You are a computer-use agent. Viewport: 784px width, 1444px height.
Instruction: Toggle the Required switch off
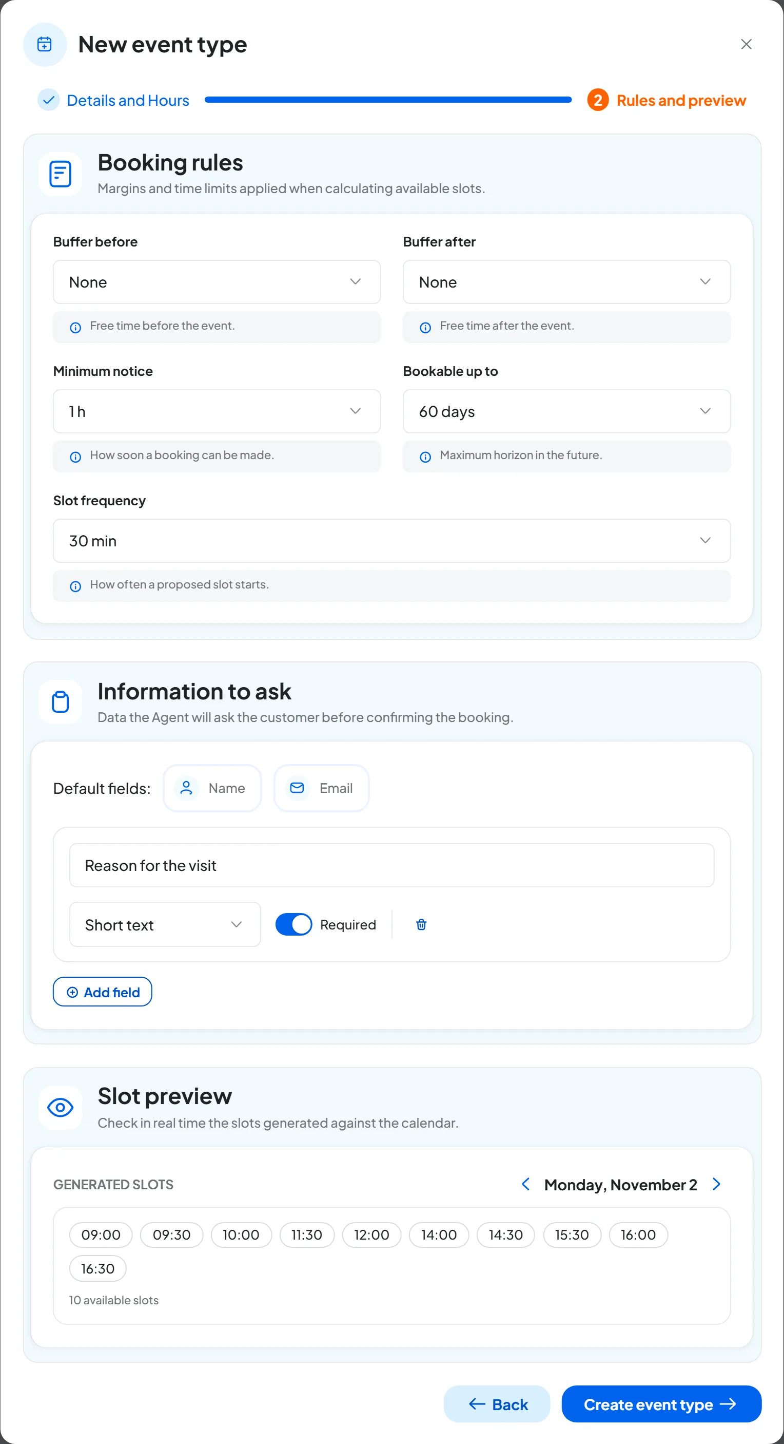[293, 924]
